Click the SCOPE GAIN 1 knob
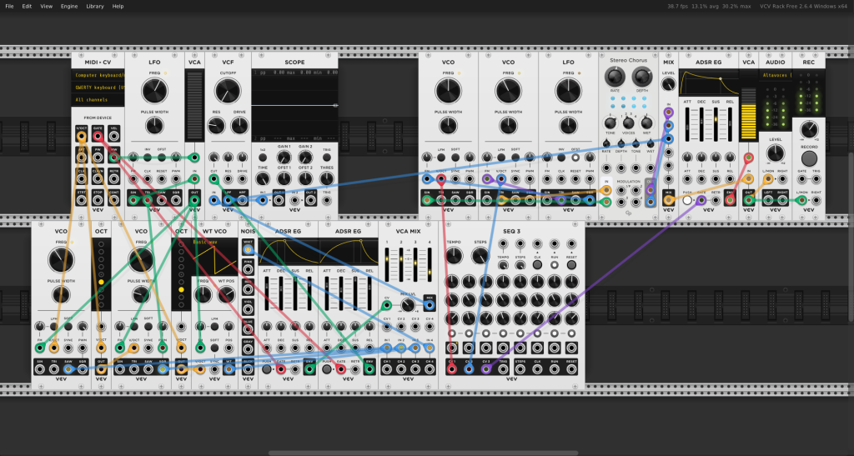The width and height of the screenshot is (854, 456). (284, 158)
